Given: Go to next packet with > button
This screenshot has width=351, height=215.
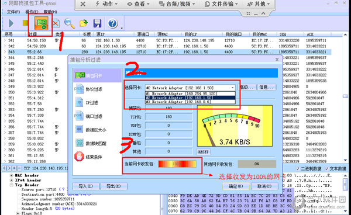Looking at the screenshot, I should (x=9, y=168).
